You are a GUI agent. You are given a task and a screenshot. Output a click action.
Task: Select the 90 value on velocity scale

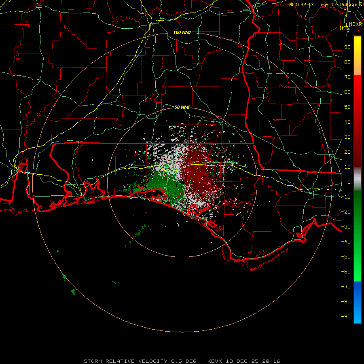(x=347, y=47)
